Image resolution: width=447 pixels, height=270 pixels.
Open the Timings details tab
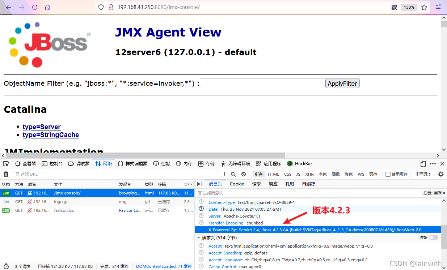click(x=290, y=184)
